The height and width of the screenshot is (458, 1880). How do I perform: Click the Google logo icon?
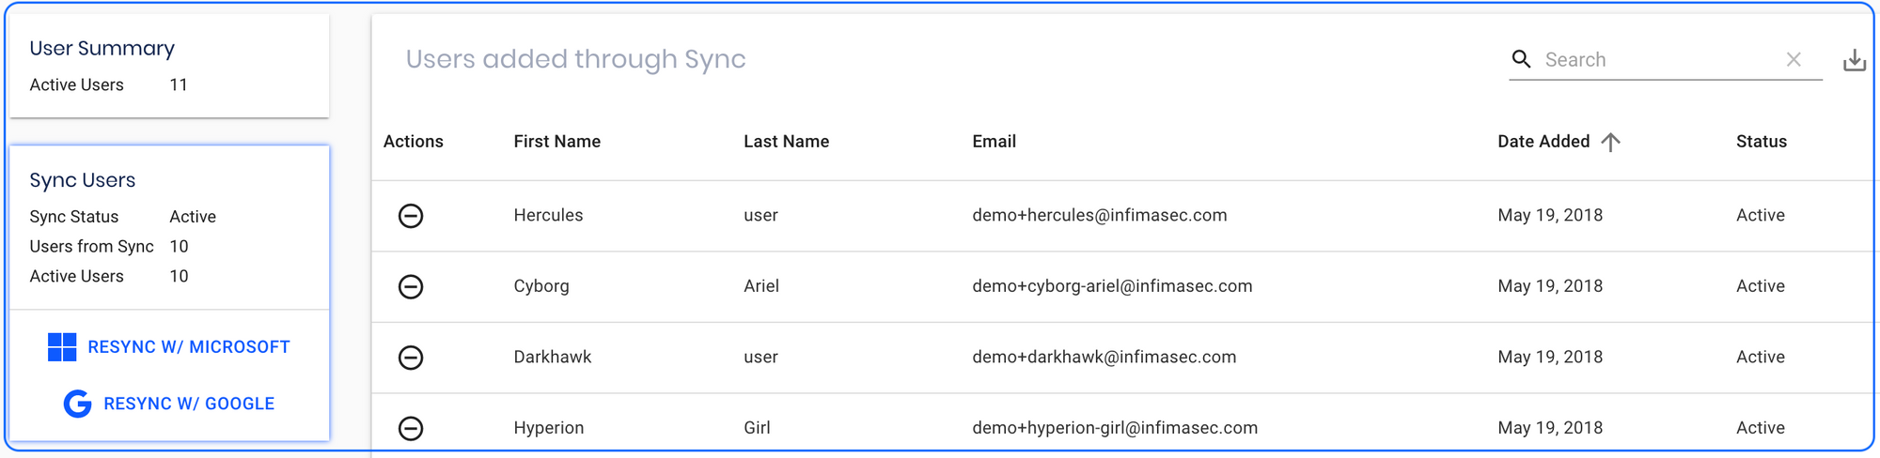pyautogui.click(x=77, y=404)
